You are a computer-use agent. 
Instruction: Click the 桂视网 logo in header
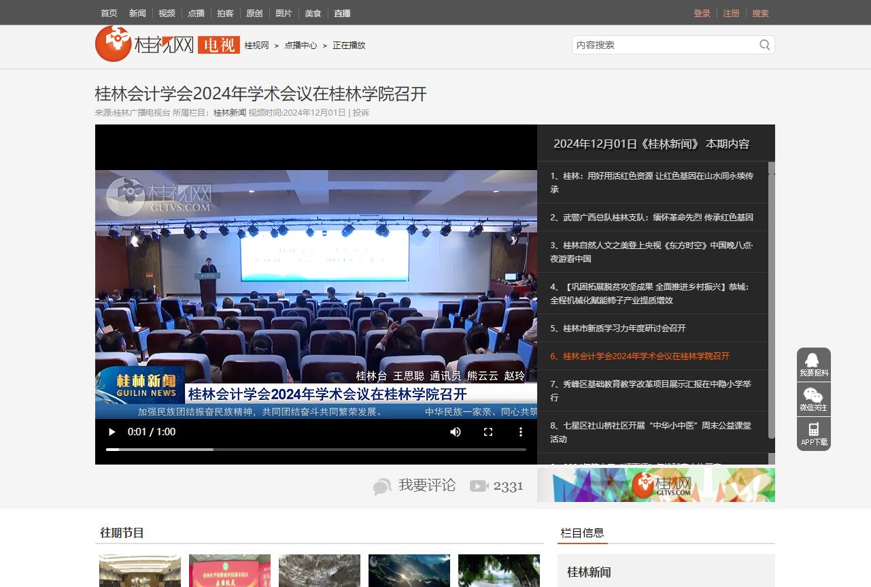pos(144,44)
